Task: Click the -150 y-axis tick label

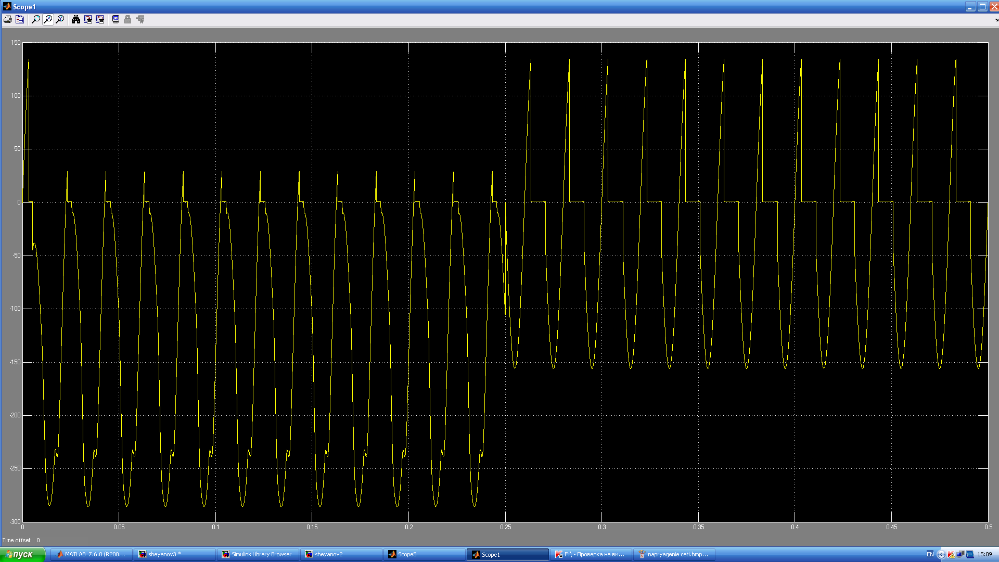Action: click(x=15, y=362)
